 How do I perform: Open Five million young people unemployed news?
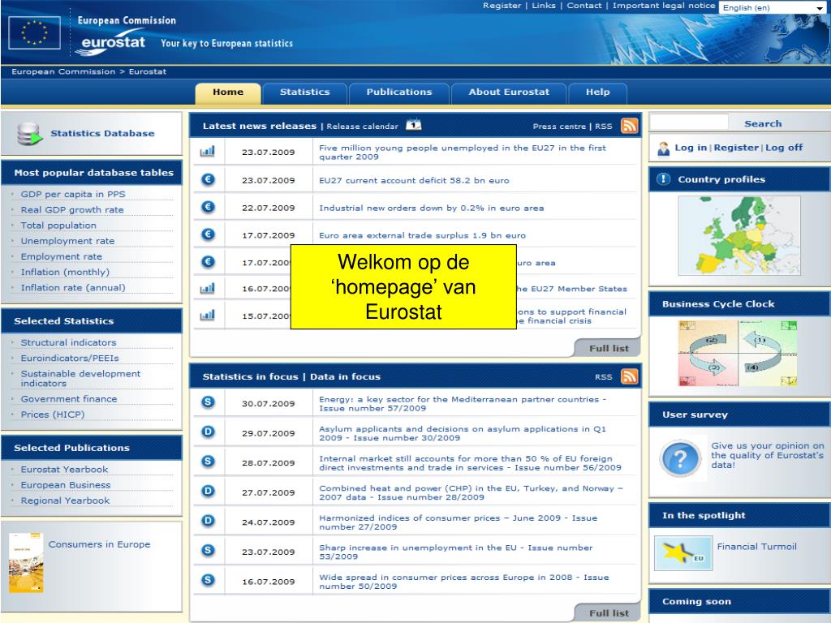462,152
